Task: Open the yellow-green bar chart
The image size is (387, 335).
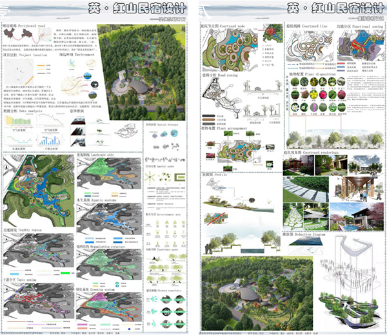Action: click(19, 120)
